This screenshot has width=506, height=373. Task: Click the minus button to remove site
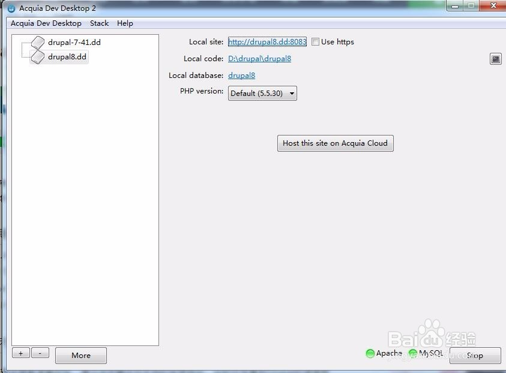[x=40, y=353]
